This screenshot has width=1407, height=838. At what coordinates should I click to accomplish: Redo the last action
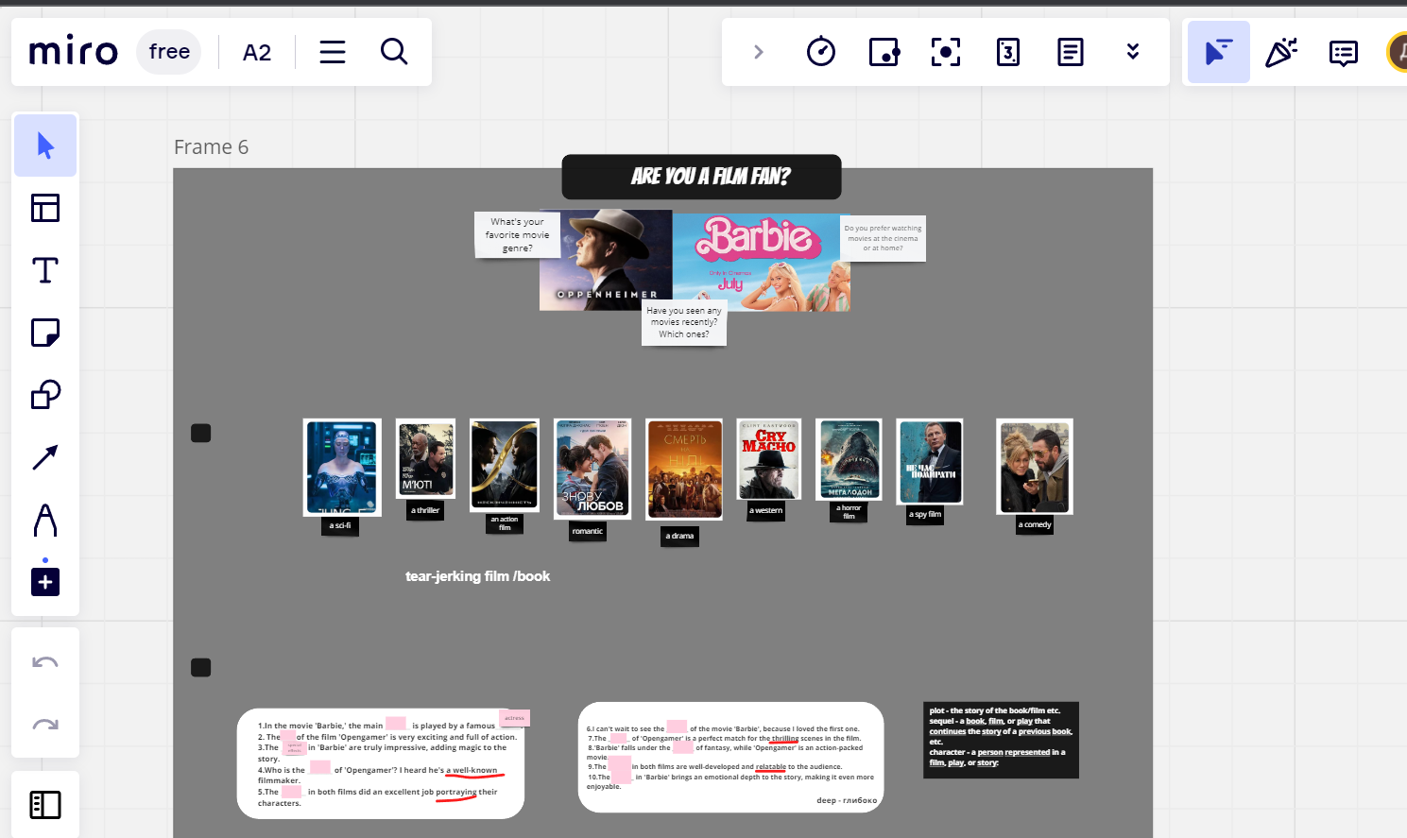tap(45, 725)
